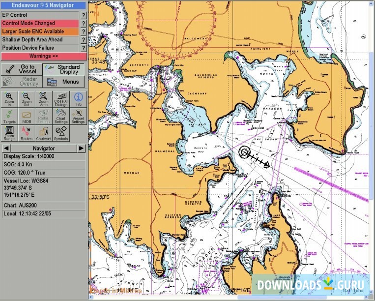The height and width of the screenshot is (301, 375).
Task: Open help for Control Mode Changed
Action: pyautogui.click(x=83, y=23)
